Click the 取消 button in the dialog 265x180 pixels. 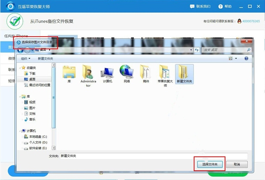(237, 164)
